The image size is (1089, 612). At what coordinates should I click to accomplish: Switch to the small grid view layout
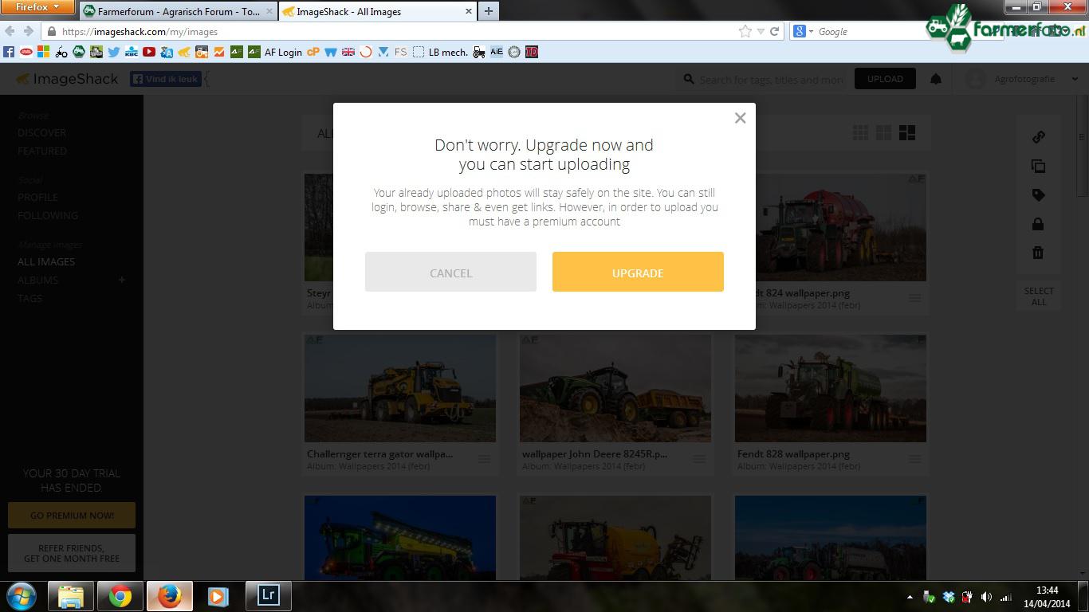tap(860, 133)
